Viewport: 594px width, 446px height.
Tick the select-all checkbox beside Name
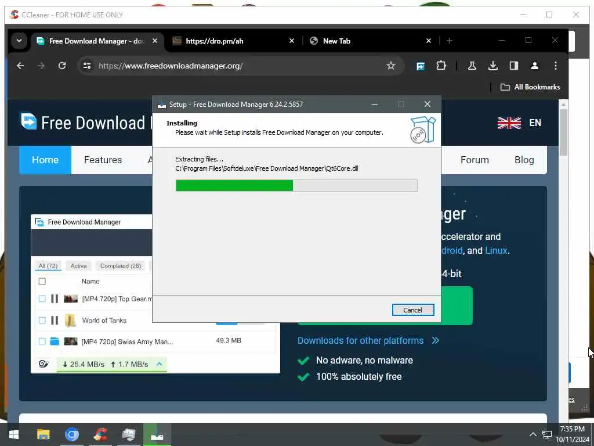coord(42,282)
